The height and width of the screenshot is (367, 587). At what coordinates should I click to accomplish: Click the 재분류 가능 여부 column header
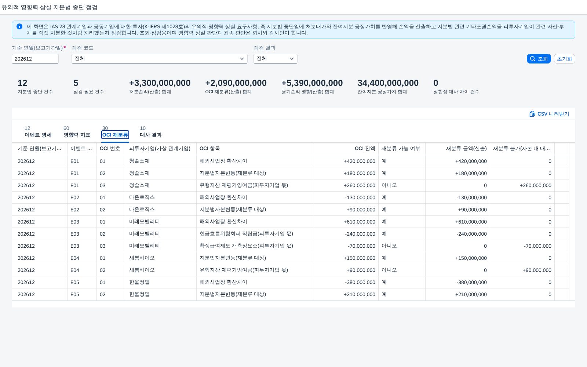(402, 149)
